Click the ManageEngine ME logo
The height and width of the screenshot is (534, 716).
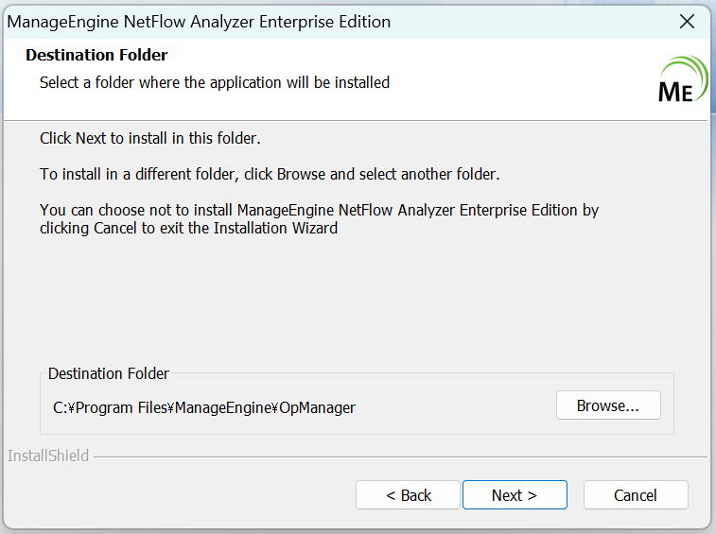coord(682,79)
